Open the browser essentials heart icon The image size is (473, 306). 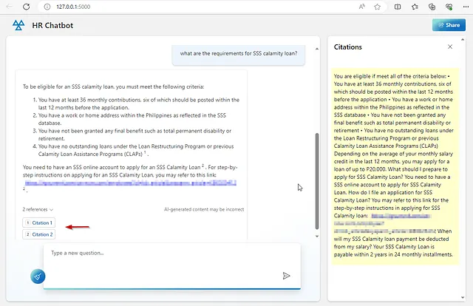pyautogui.click(x=449, y=7)
